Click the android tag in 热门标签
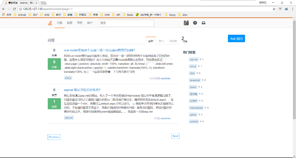This screenshot has width=296, height=158. click(x=194, y=121)
